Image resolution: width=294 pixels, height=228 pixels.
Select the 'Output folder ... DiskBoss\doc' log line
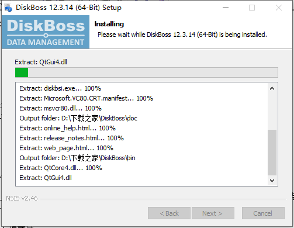click(78, 118)
